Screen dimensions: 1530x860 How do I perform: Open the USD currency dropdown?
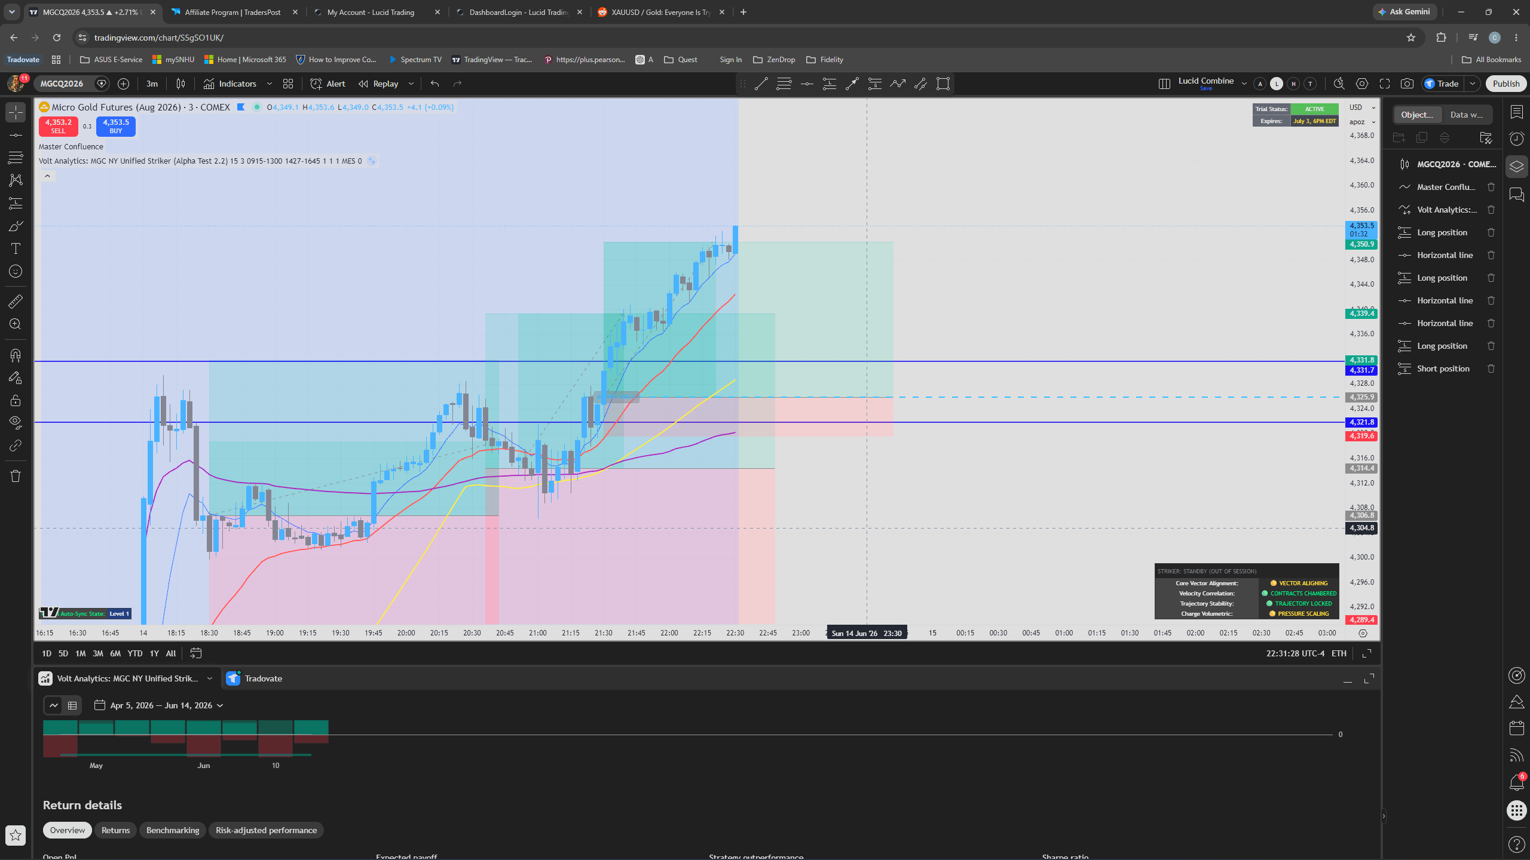tap(1362, 107)
